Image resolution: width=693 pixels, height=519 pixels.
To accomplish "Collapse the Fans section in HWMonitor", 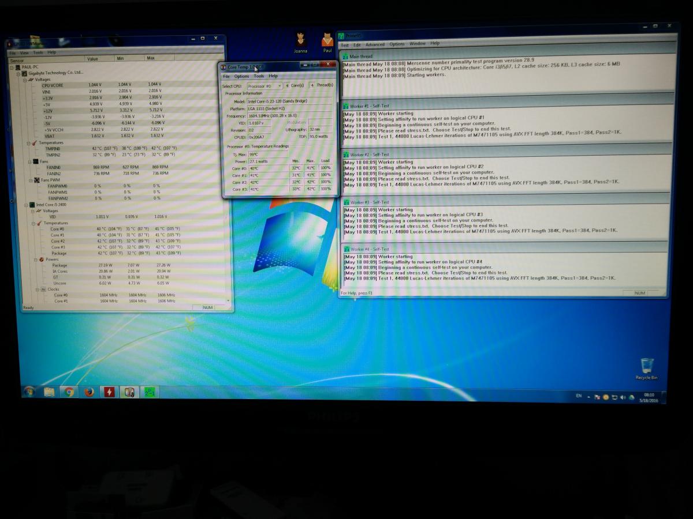I will [29, 161].
